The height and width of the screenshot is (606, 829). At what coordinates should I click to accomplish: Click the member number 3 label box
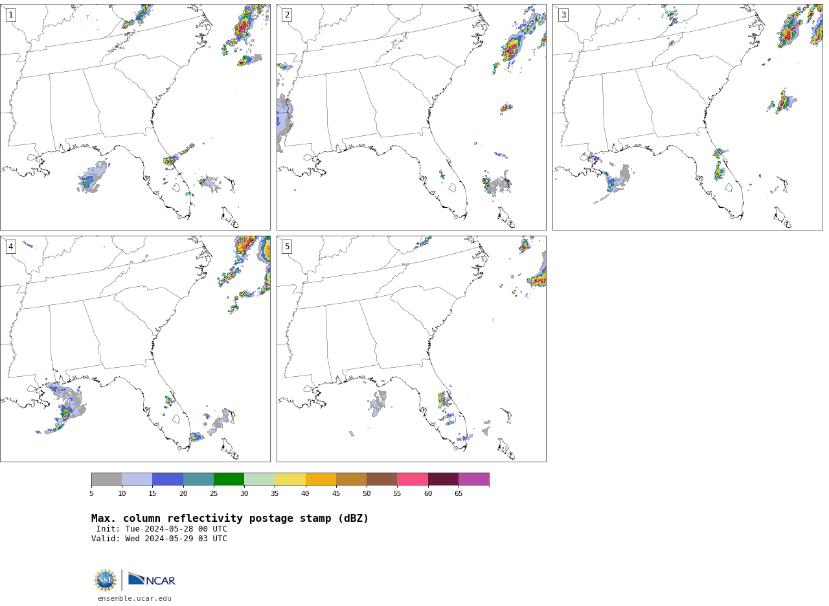(x=563, y=15)
